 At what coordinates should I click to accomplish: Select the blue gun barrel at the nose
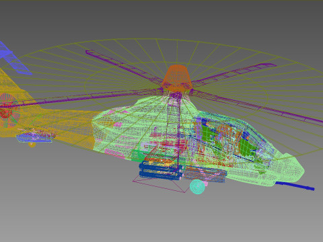point(295,186)
